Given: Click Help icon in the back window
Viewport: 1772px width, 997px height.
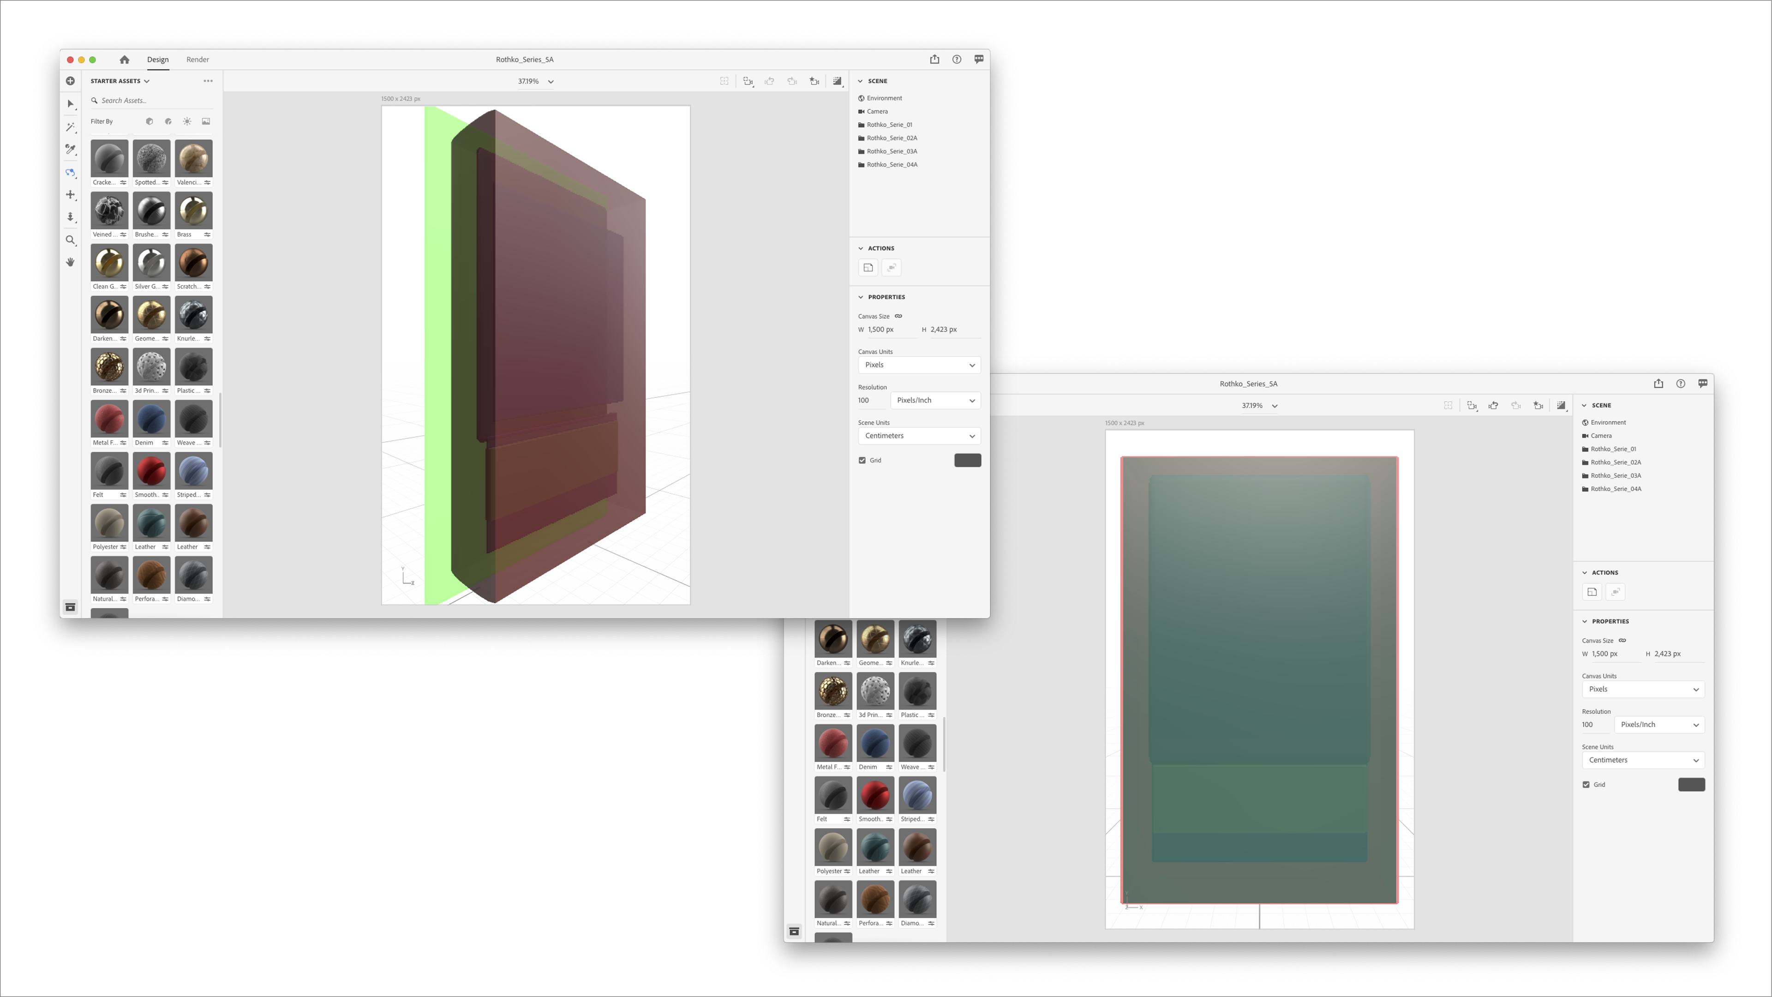Looking at the screenshot, I should click(x=1681, y=384).
